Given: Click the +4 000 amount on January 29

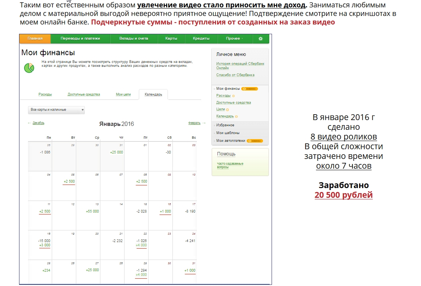Looking at the screenshot, I should (141, 275).
